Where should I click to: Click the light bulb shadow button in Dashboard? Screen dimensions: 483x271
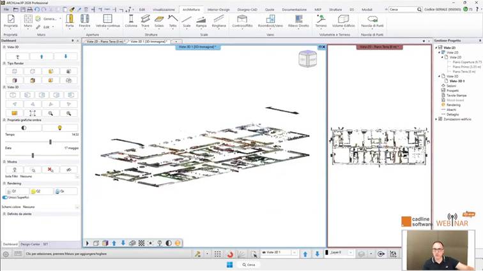pyautogui.click(x=60, y=128)
